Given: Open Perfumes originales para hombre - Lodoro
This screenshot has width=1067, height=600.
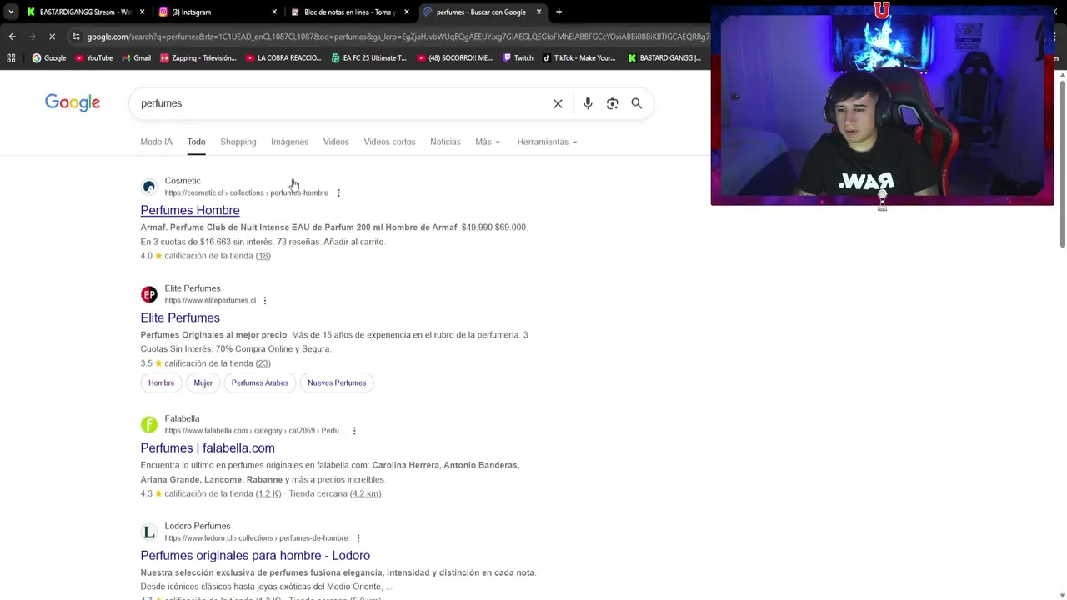Looking at the screenshot, I should click(255, 555).
